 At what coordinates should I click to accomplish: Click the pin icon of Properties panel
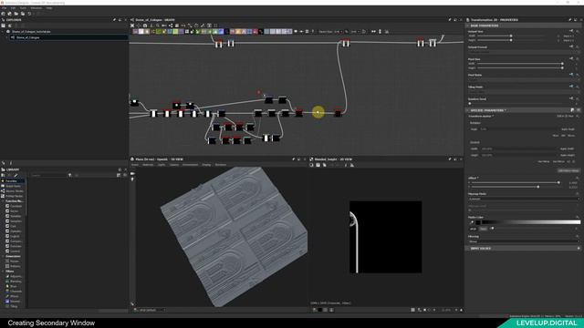tap(570, 20)
